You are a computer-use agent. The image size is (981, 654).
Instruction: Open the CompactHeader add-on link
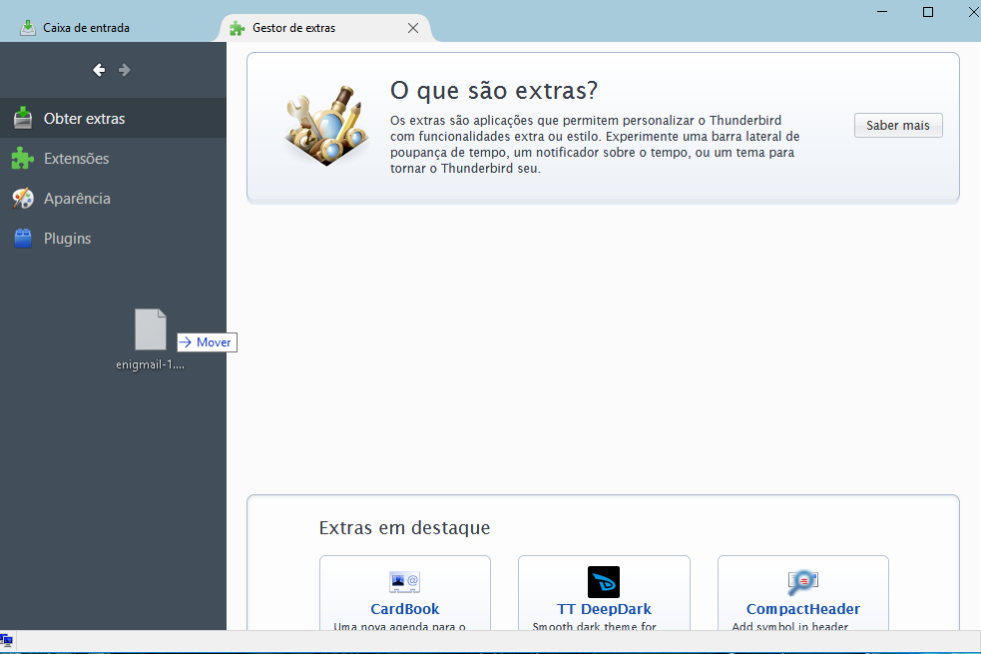coord(802,609)
